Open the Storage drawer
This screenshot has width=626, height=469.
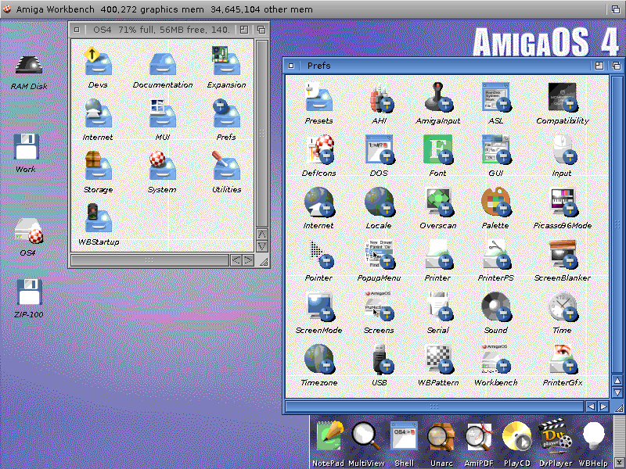(x=98, y=166)
